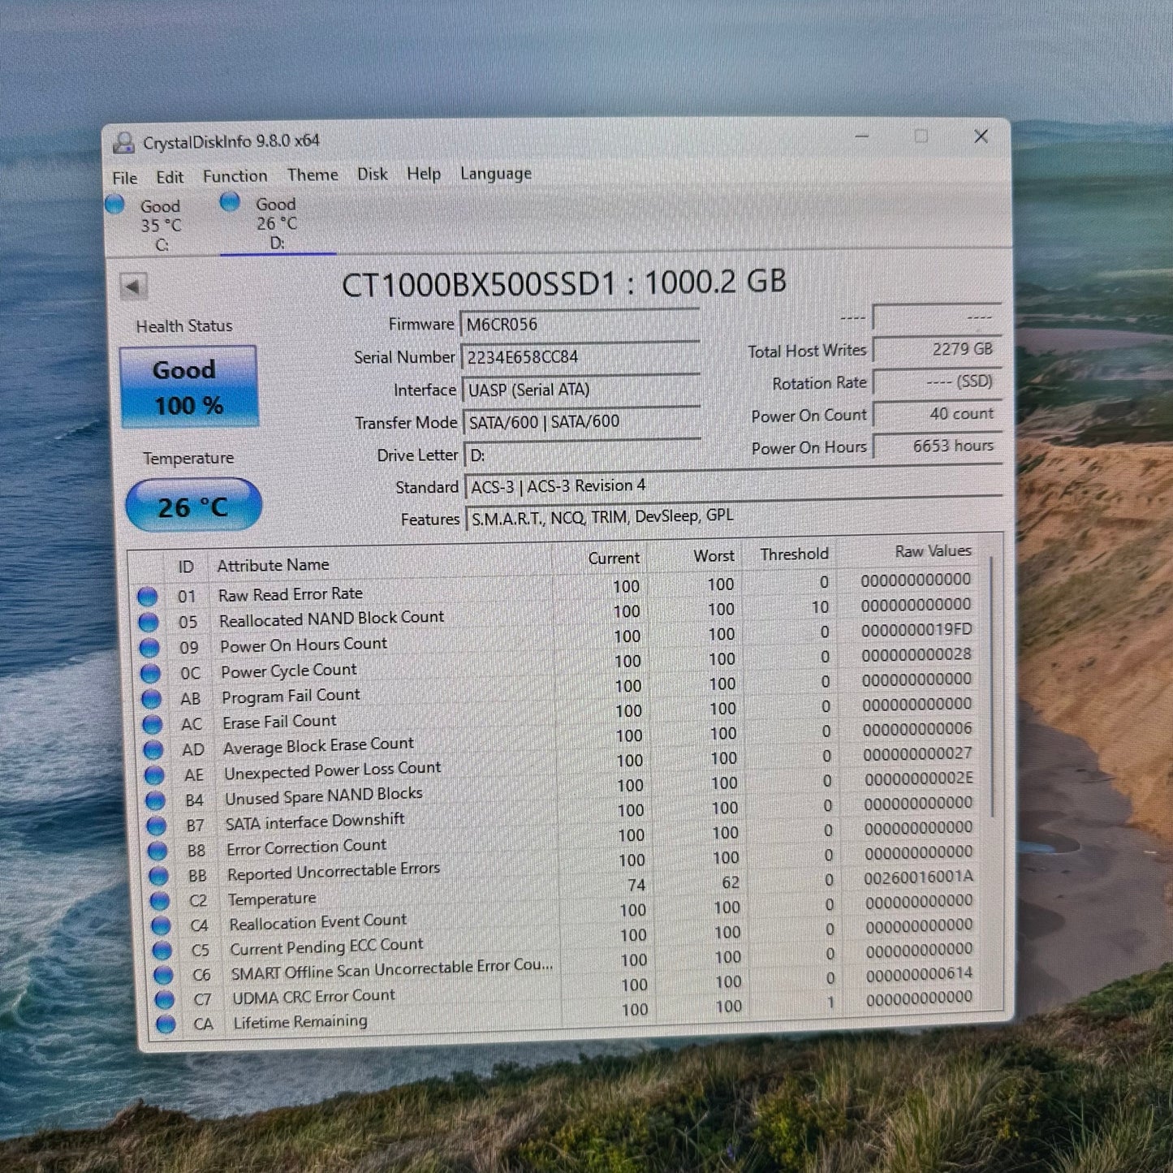Image resolution: width=1173 pixels, height=1173 pixels.
Task: Open the Theme menu
Action: tap(313, 175)
